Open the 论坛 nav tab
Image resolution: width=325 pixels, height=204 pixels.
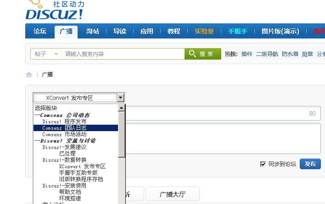tap(40, 31)
